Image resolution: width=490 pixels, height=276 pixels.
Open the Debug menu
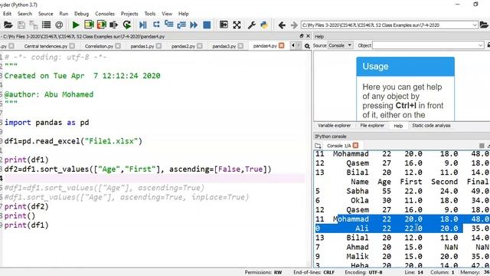coord(82,14)
